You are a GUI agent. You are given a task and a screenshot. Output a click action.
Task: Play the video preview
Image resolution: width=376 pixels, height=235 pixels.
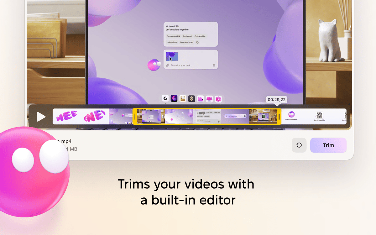pos(41,117)
